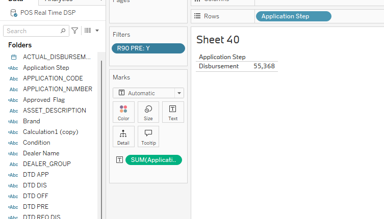Image resolution: width=384 pixels, height=219 pixels.
Task: Click the POS Real Time DSP data source icon
Action: click(x=14, y=13)
